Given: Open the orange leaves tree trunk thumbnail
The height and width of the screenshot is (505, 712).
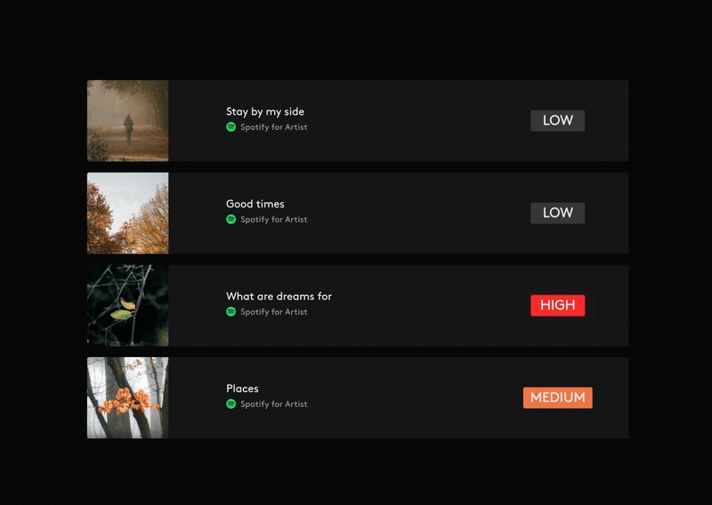Looking at the screenshot, I should (127, 398).
